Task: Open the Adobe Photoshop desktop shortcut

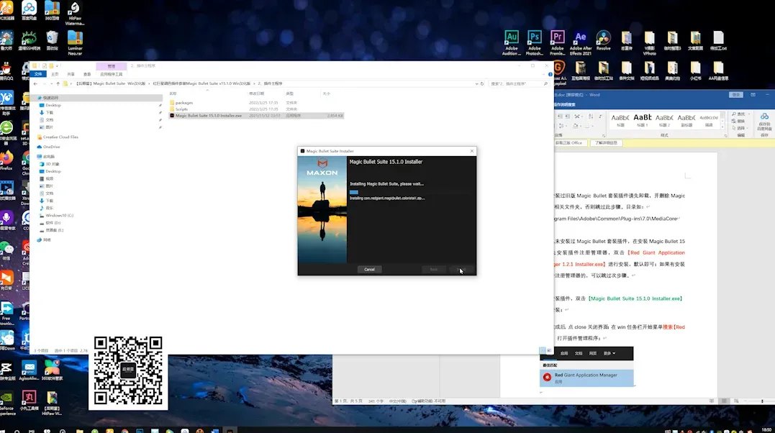Action: point(534,39)
